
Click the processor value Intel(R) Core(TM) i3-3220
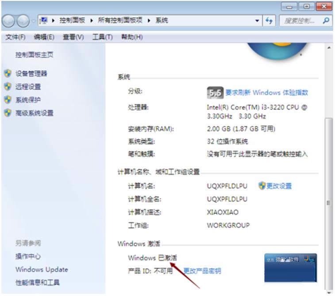[257, 112]
